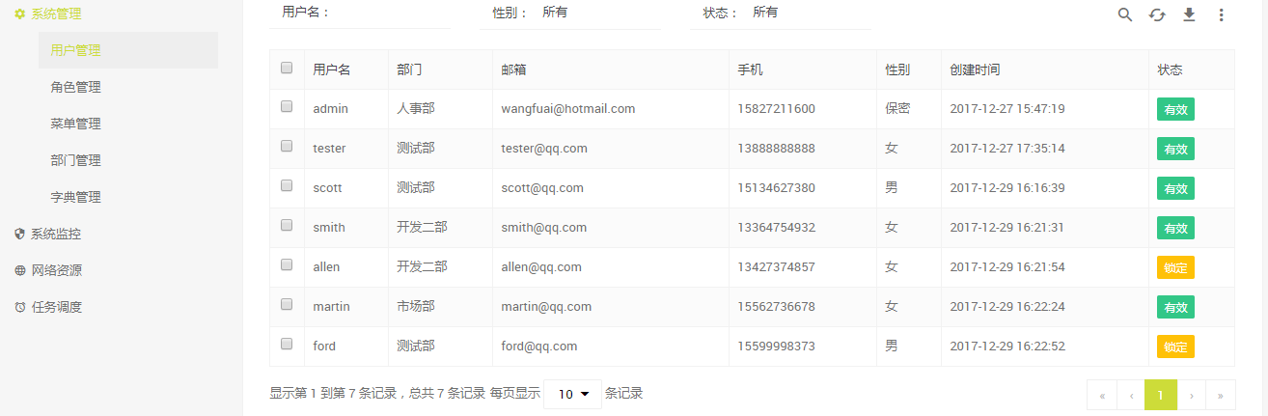Toggle the select-all checkbox in table header

click(287, 68)
